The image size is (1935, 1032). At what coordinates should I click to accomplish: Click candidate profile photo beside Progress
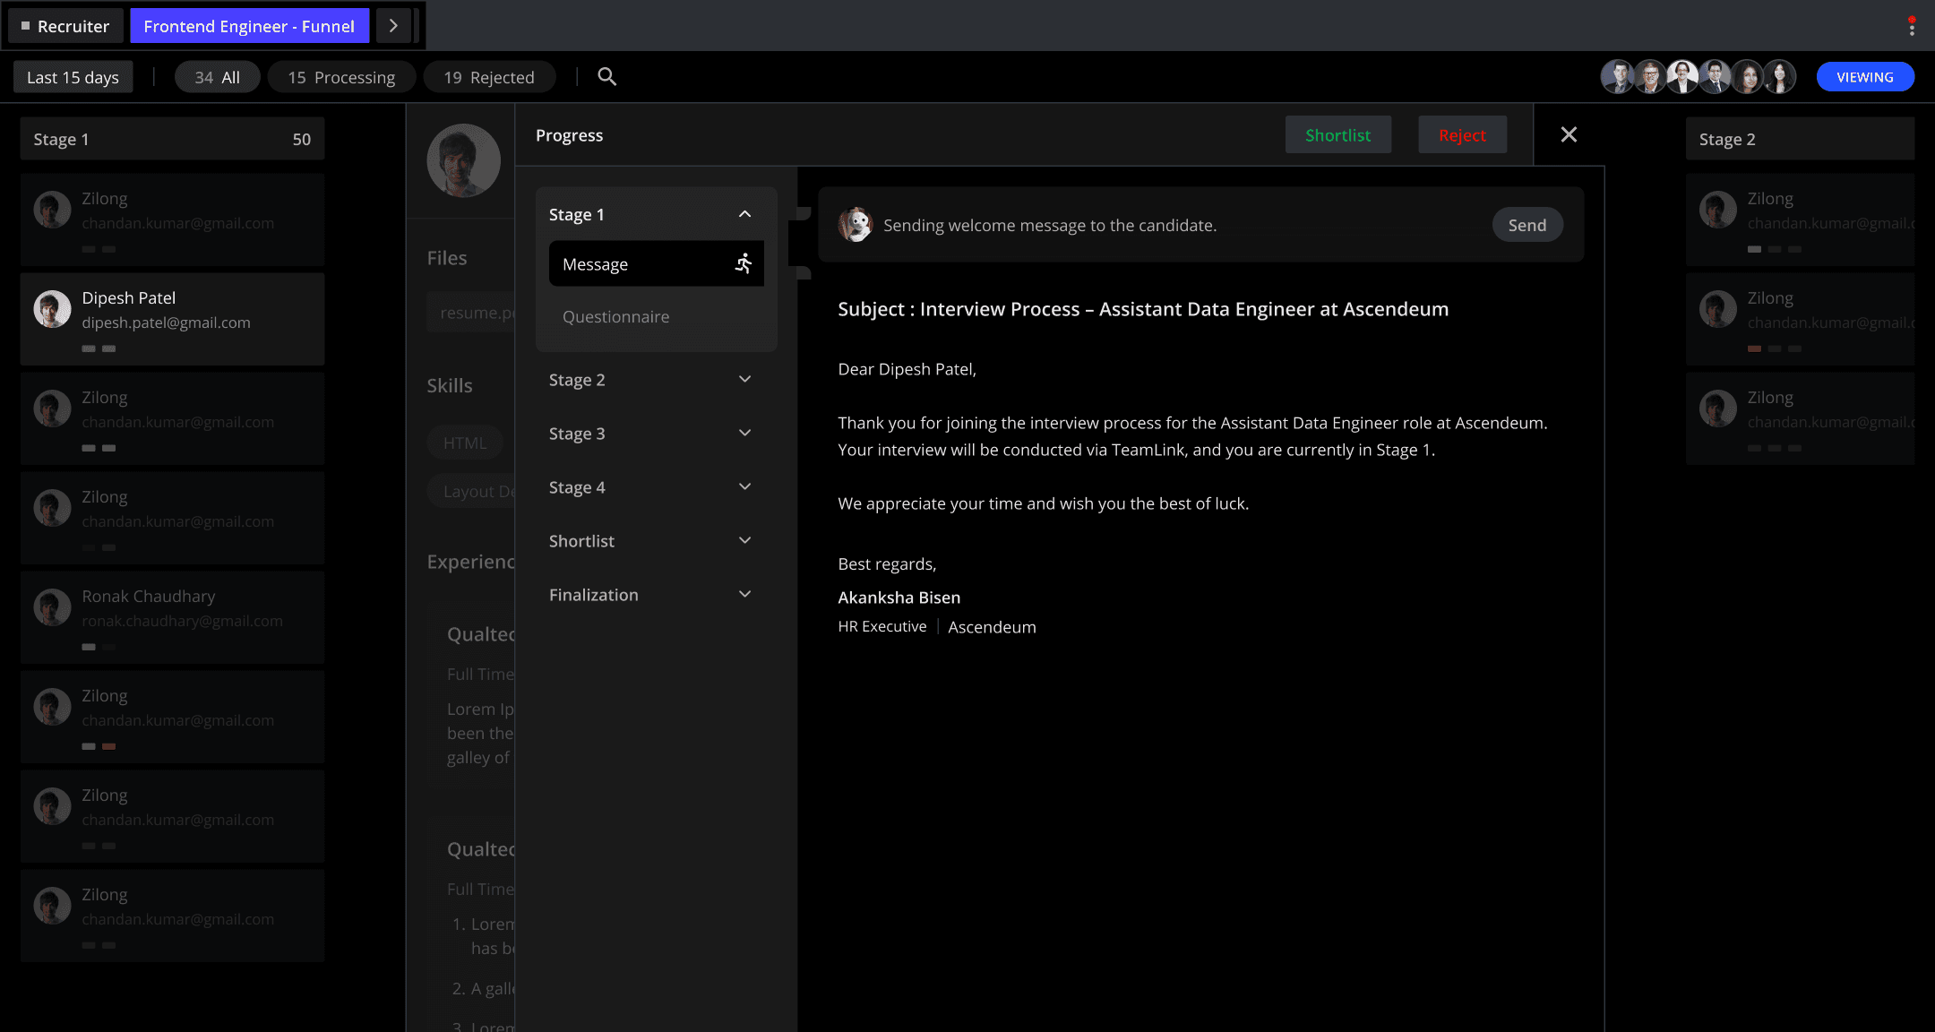tap(463, 160)
